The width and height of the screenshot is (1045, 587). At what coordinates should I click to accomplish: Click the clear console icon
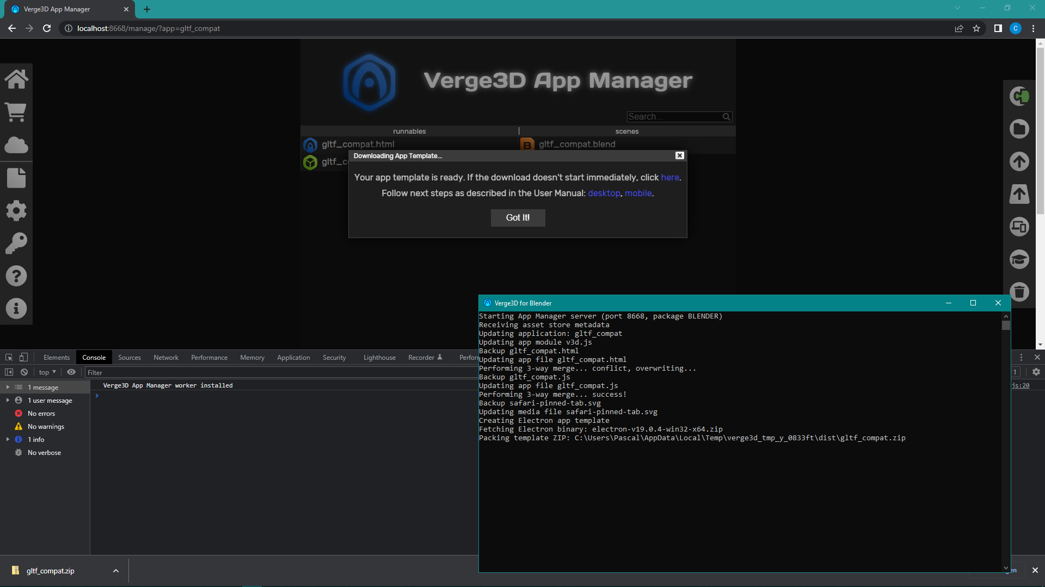coord(24,372)
